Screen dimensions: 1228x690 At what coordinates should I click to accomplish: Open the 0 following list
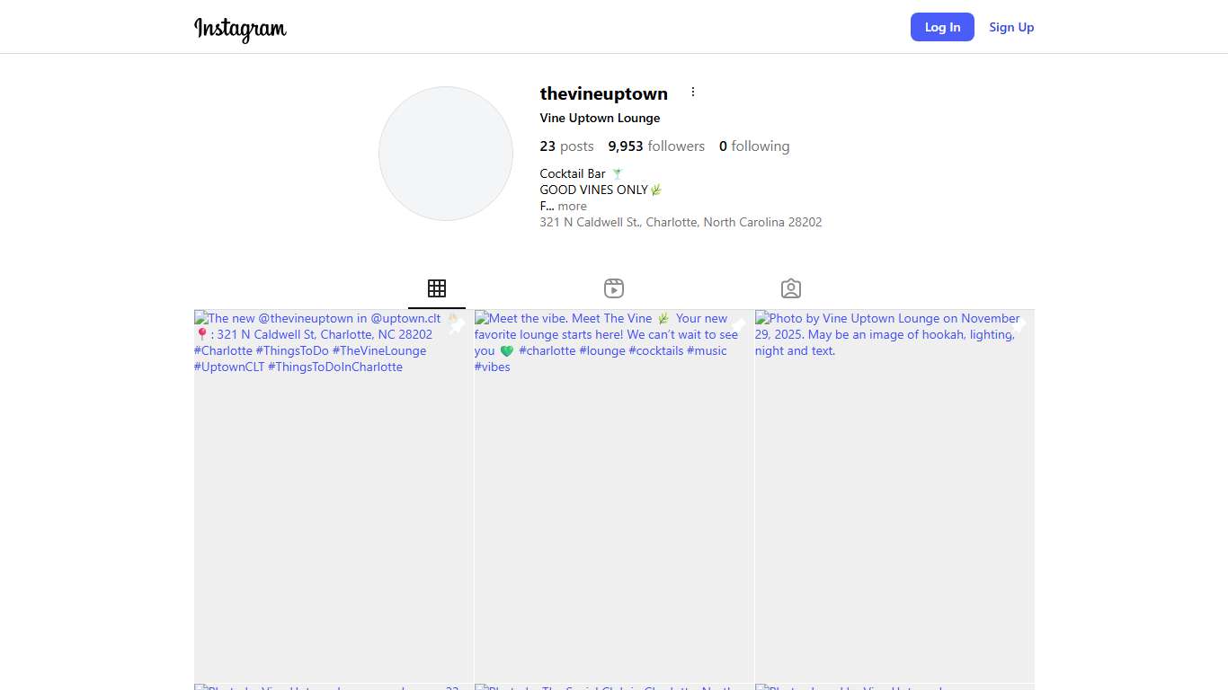coord(754,146)
